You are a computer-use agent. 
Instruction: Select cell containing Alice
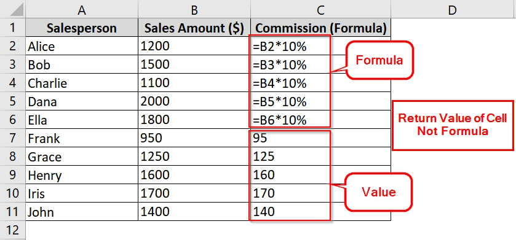pos(82,46)
